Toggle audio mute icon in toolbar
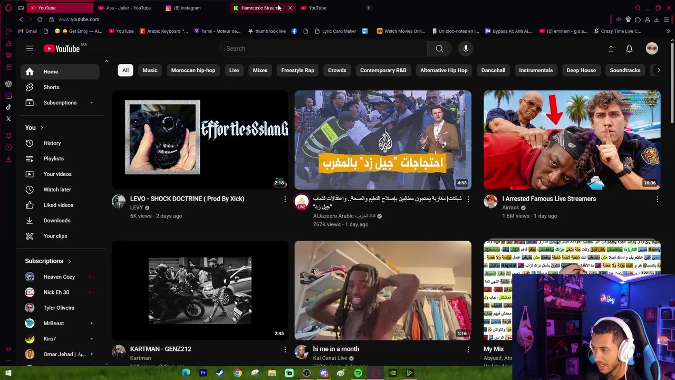The width and height of the screenshot is (675, 380). pos(619,20)
